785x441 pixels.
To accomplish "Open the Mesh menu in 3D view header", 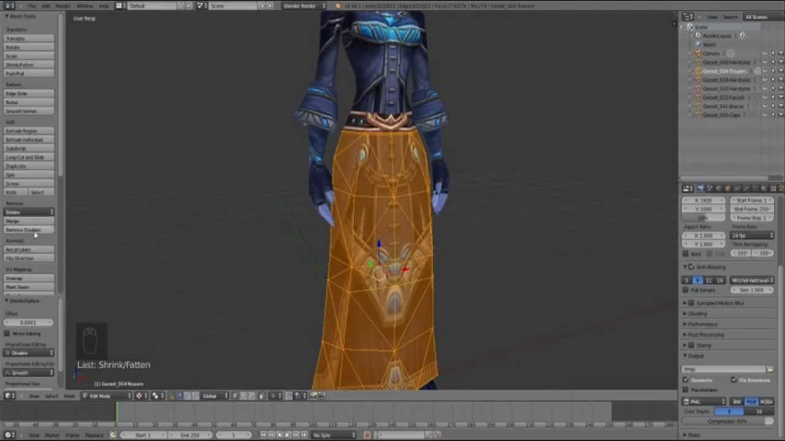I will pos(69,396).
